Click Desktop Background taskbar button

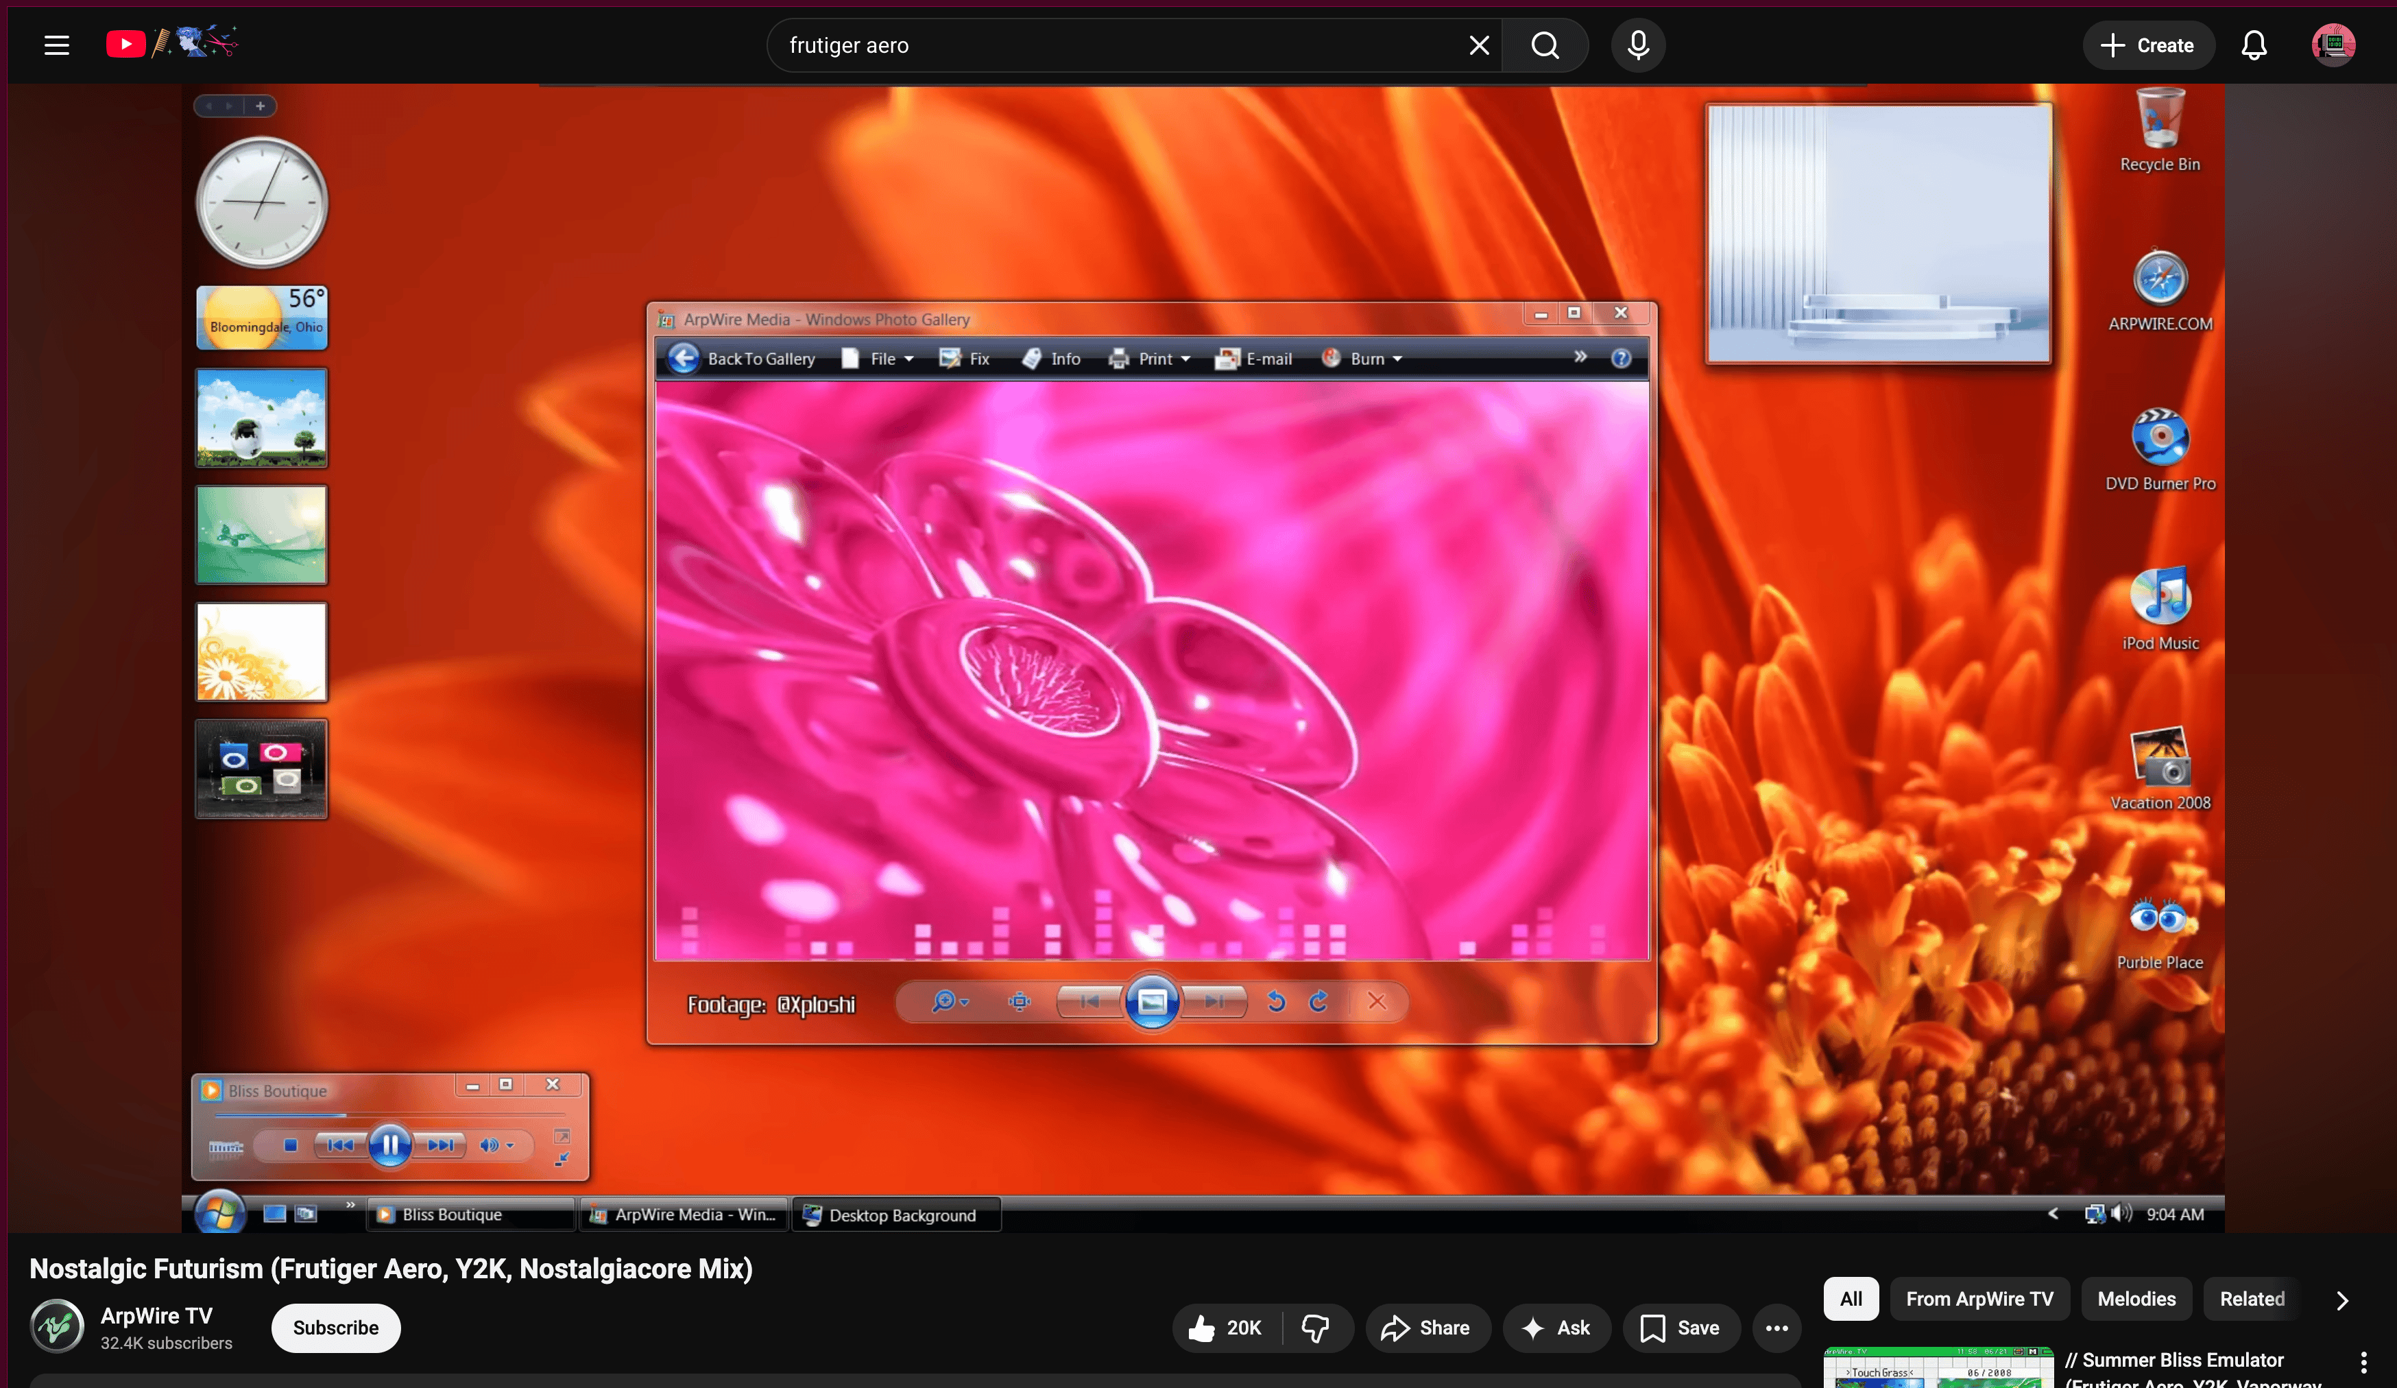point(896,1215)
